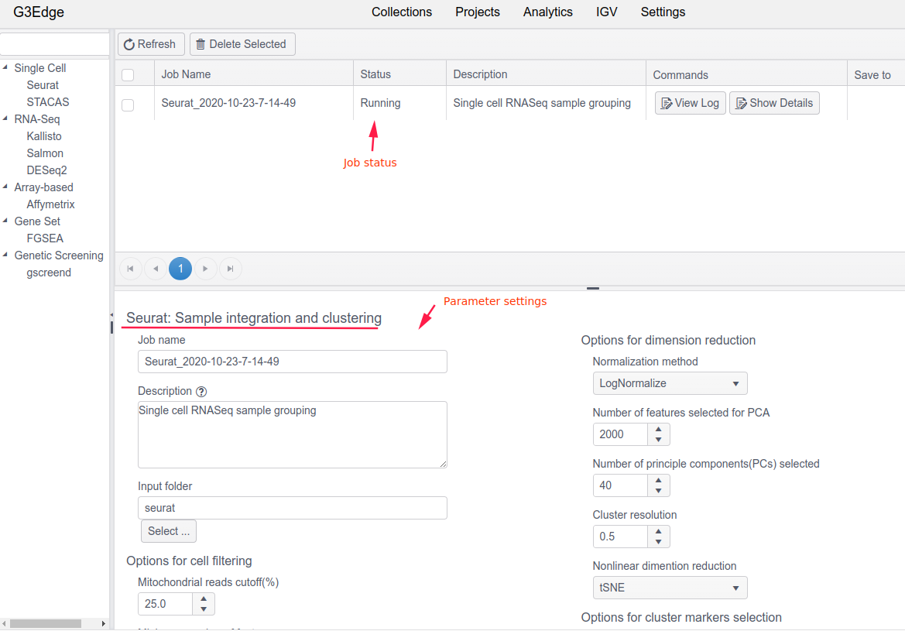Click sidebar scrollbar right arrow
The width and height of the screenshot is (905, 631).
(x=103, y=623)
